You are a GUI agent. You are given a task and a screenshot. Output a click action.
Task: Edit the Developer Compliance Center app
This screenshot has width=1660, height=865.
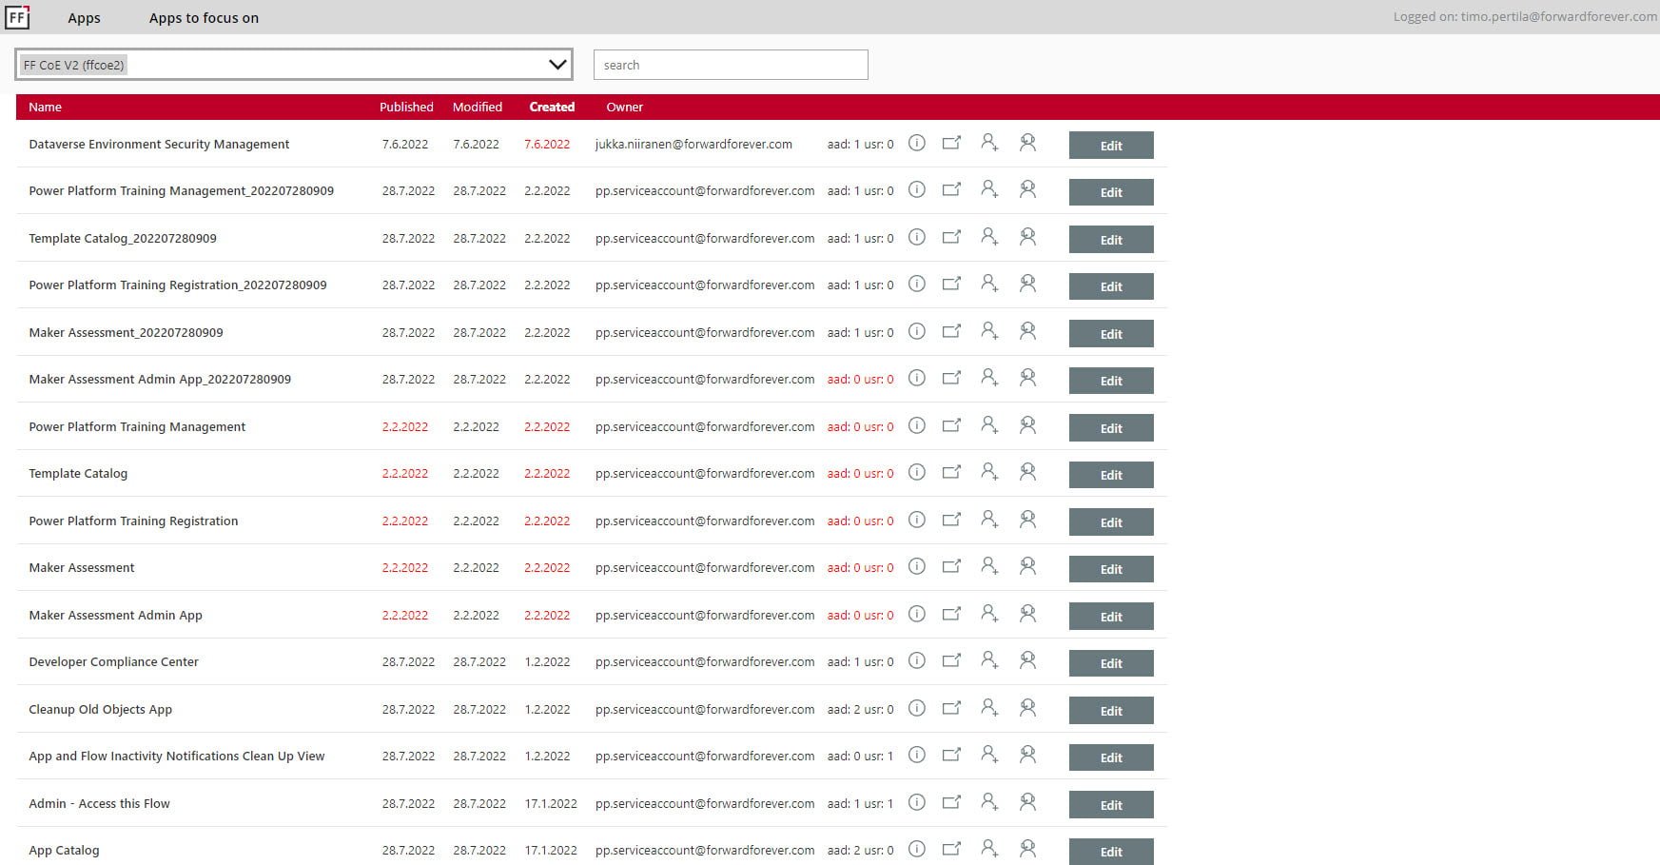tap(1111, 663)
